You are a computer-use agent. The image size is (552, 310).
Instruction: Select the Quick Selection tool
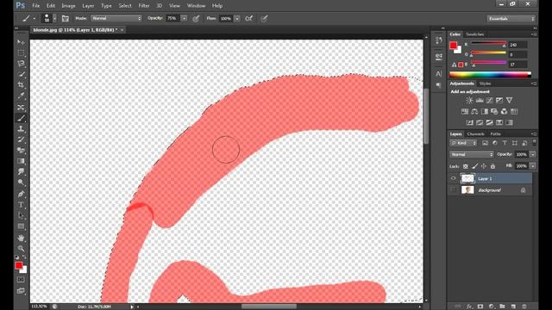[21, 75]
